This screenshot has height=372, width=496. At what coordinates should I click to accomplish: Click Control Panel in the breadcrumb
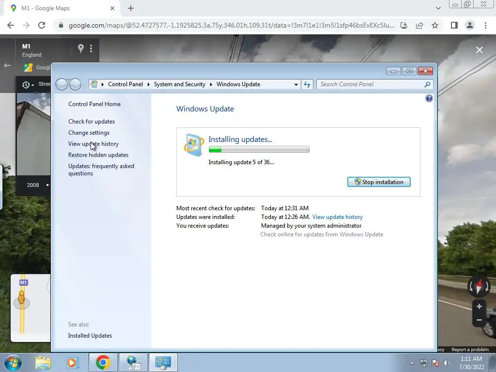point(125,84)
